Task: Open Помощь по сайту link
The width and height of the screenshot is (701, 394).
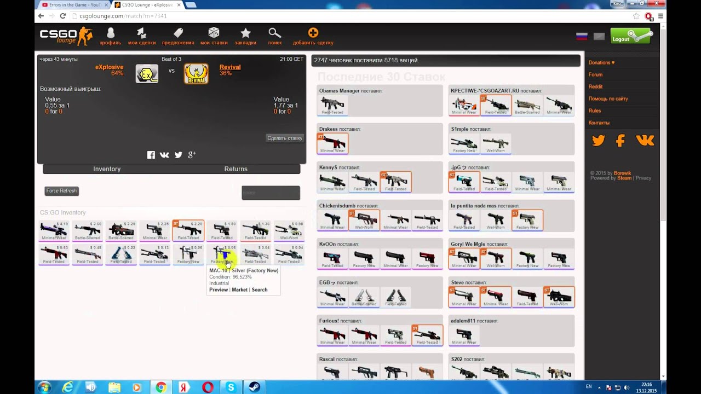Action: point(608,99)
